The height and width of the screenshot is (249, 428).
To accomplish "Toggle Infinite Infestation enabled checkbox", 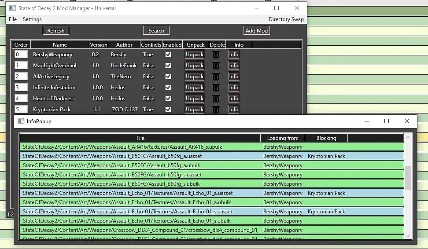I will 168,87.
